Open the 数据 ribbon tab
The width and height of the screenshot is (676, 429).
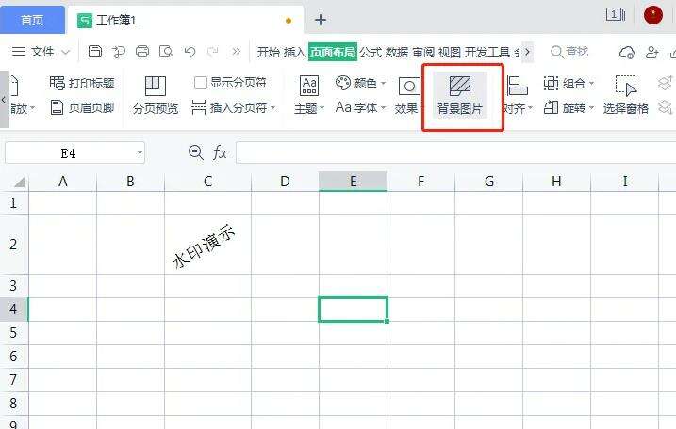397,52
